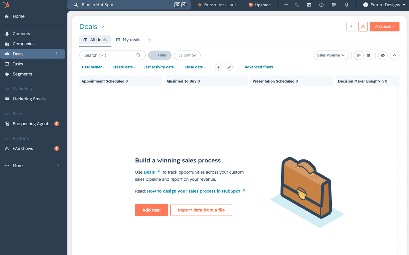Expand the Create date filter
This screenshot has width=409, height=255.
coord(124,67)
